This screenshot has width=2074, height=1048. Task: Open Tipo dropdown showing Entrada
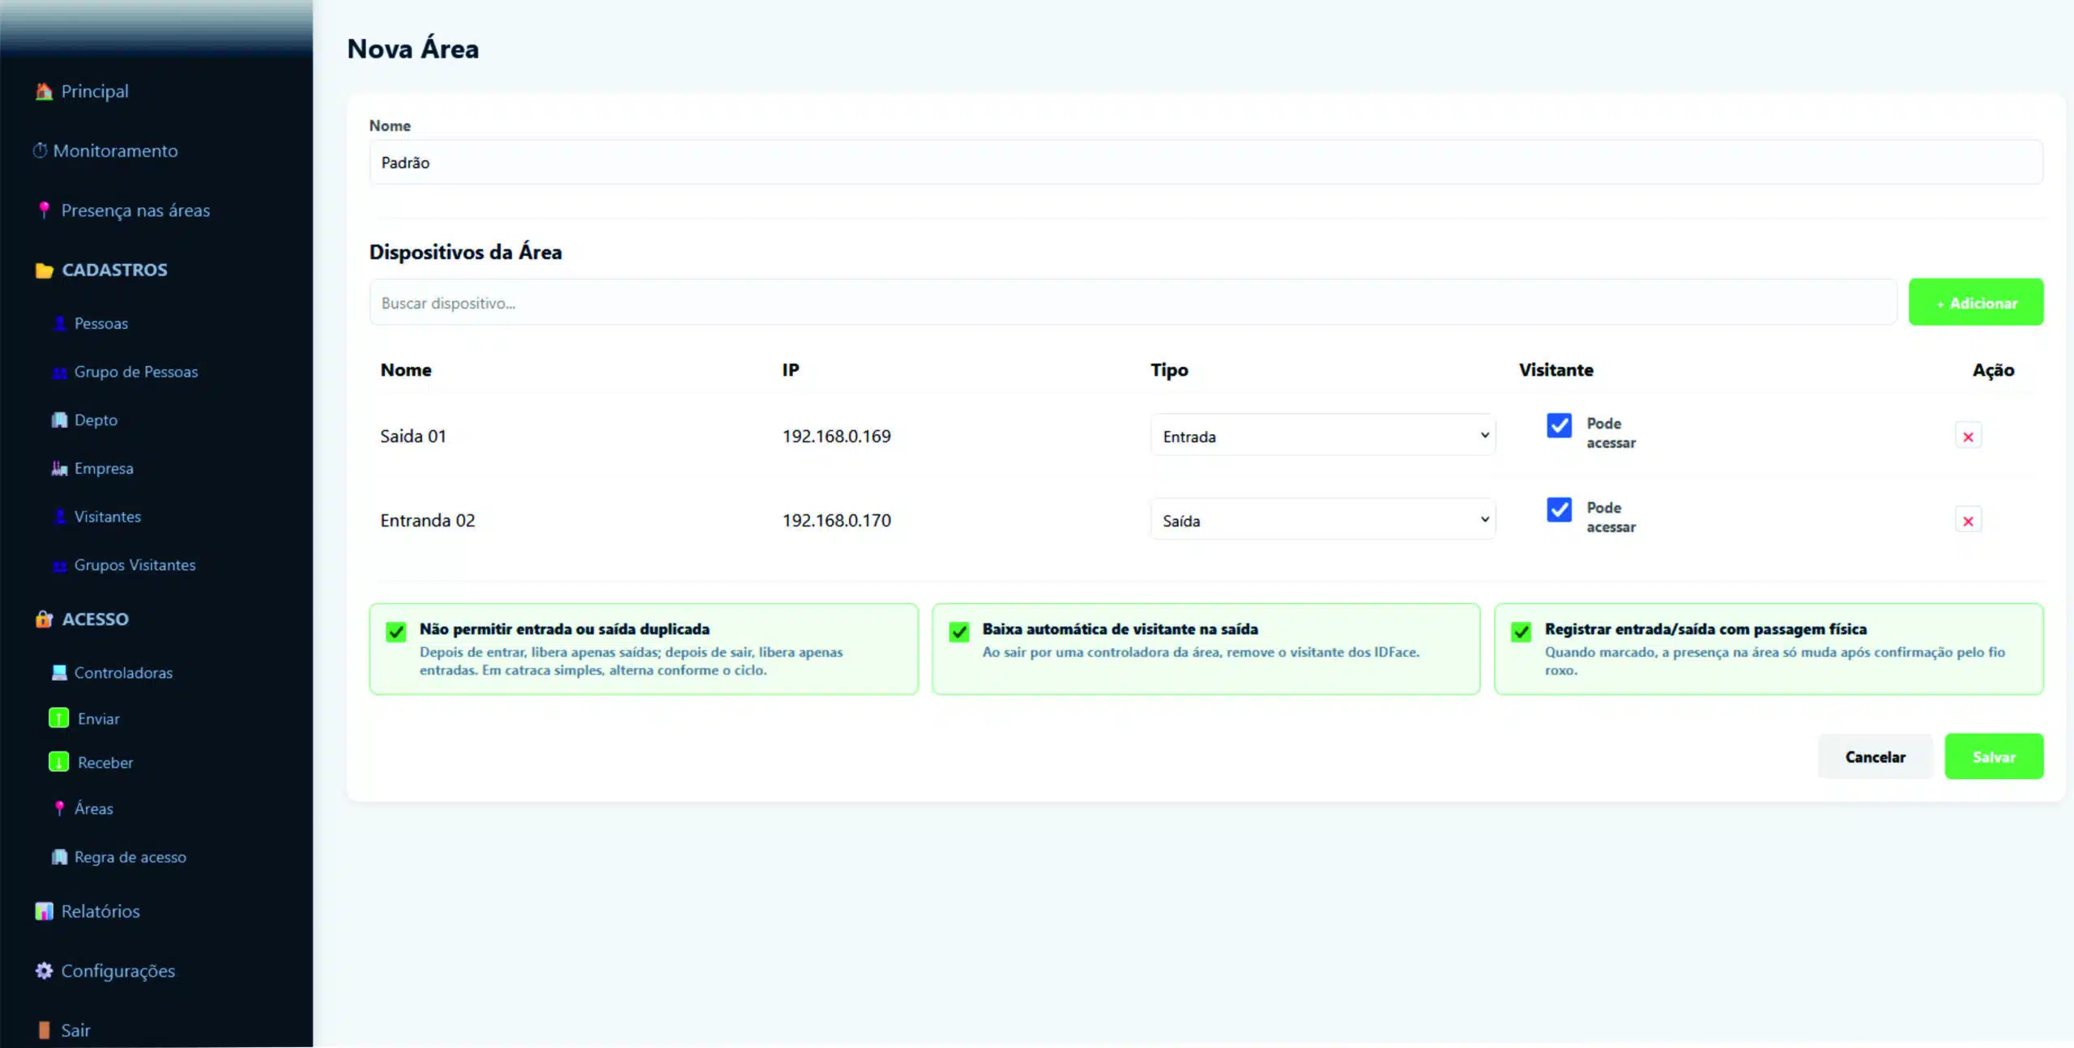[1323, 436]
